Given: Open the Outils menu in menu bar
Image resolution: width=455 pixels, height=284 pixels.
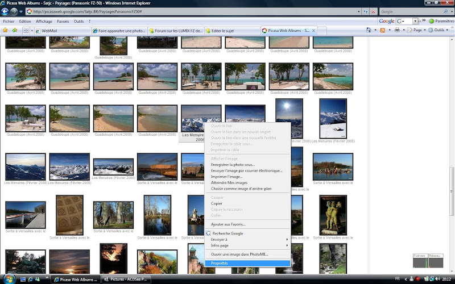Looking at the screenshot, I should (78, 22).
